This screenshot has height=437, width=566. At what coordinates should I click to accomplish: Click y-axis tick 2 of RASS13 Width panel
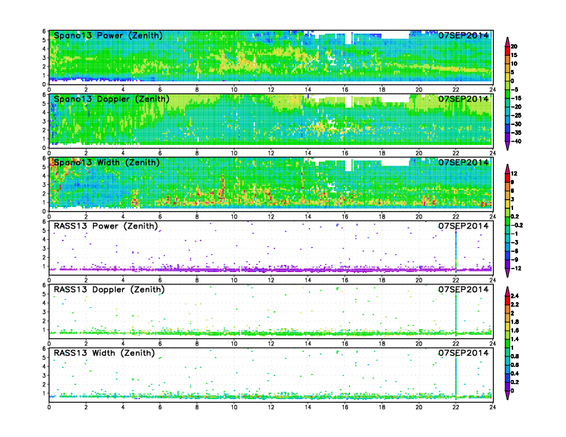pyautogui.click(x=44, y=384)
